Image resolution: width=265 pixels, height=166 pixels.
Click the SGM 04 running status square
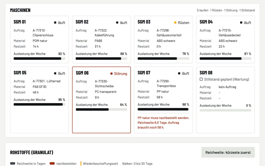241,22
